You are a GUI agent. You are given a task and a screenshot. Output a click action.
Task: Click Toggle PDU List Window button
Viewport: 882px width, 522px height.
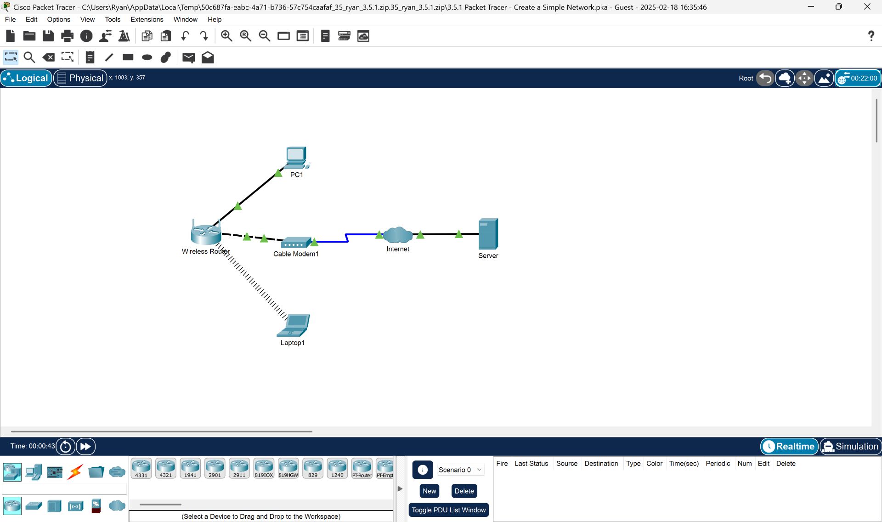point(449,510)
